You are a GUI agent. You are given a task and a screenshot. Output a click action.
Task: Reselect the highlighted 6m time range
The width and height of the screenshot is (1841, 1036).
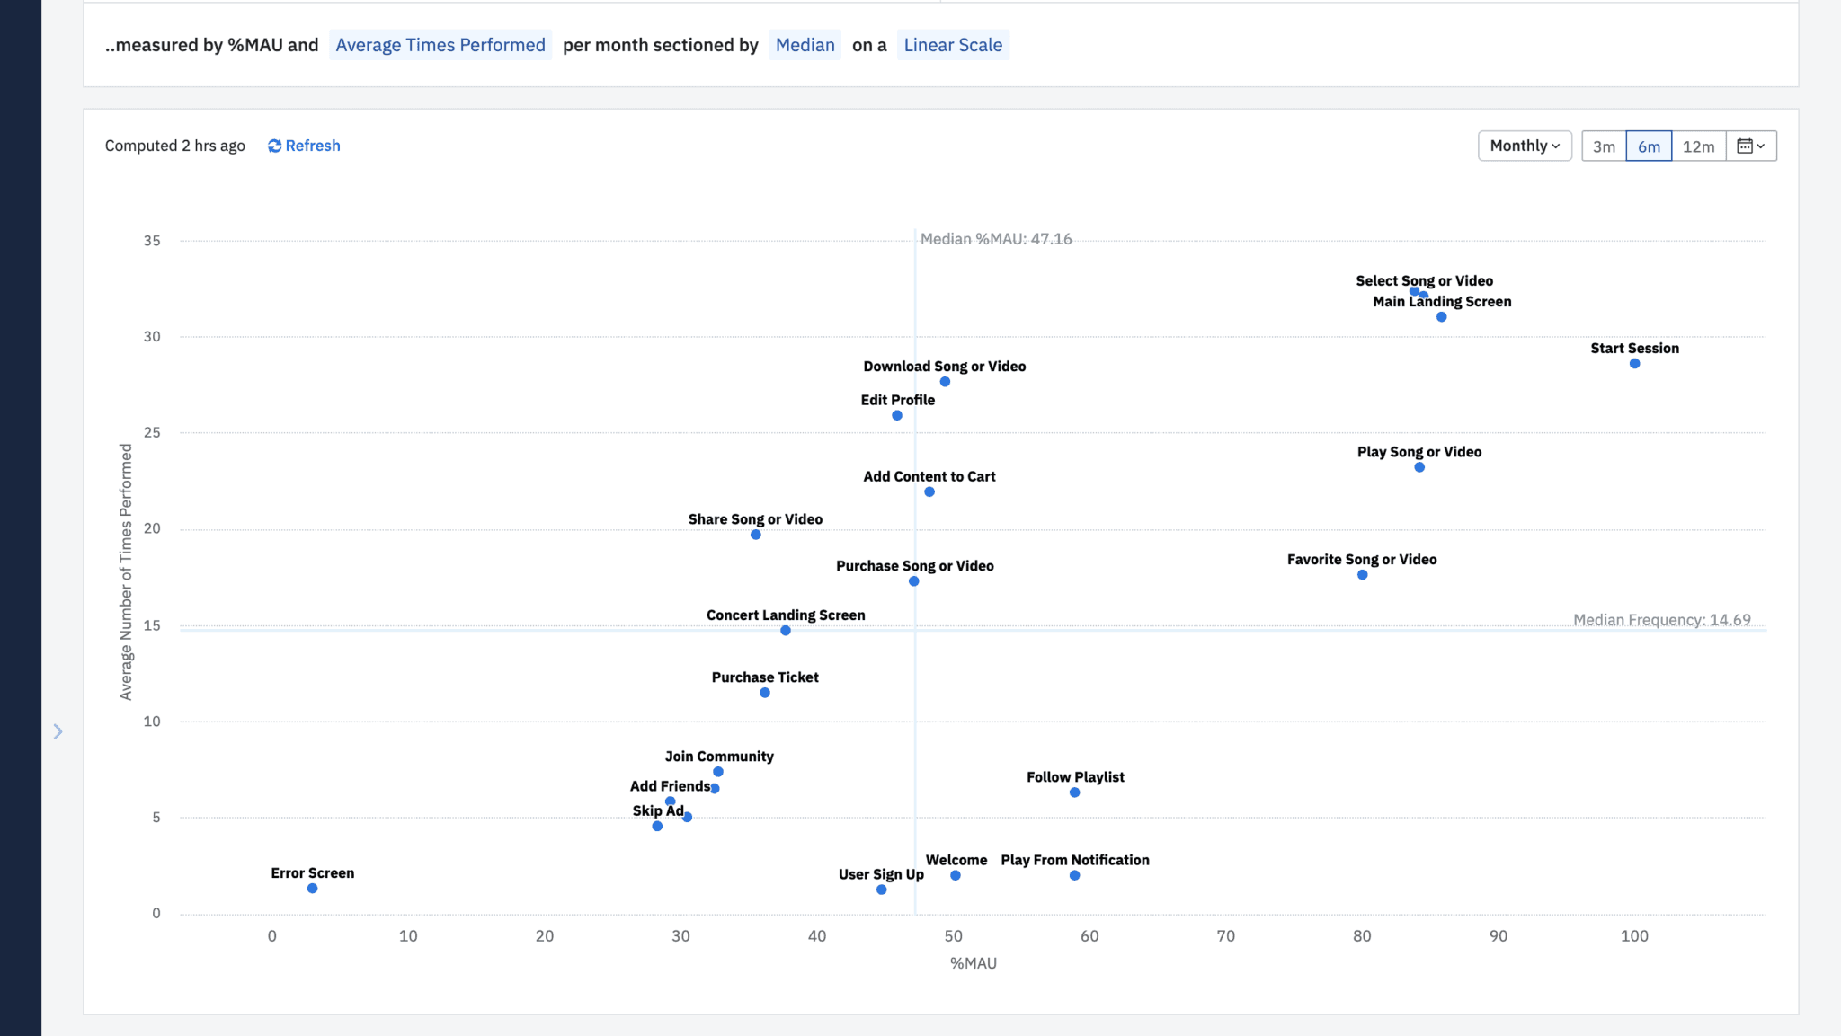click(1650, 146)
